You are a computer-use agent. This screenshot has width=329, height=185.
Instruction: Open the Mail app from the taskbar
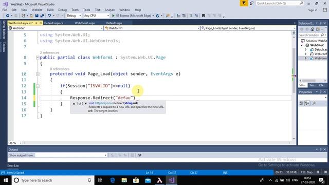[x=148, y=180]
